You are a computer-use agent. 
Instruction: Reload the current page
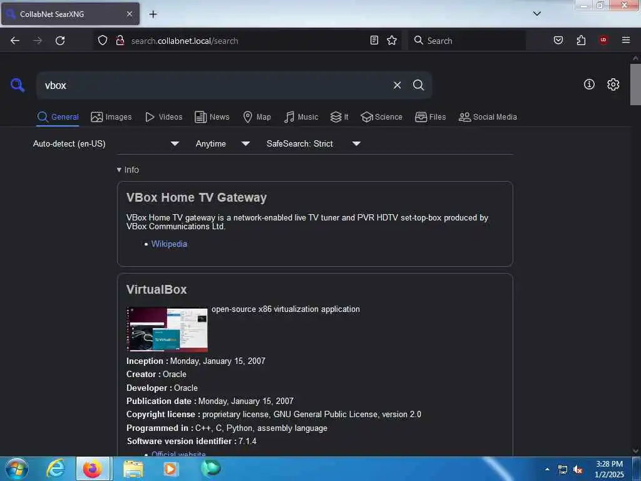(x=60, y=41)
